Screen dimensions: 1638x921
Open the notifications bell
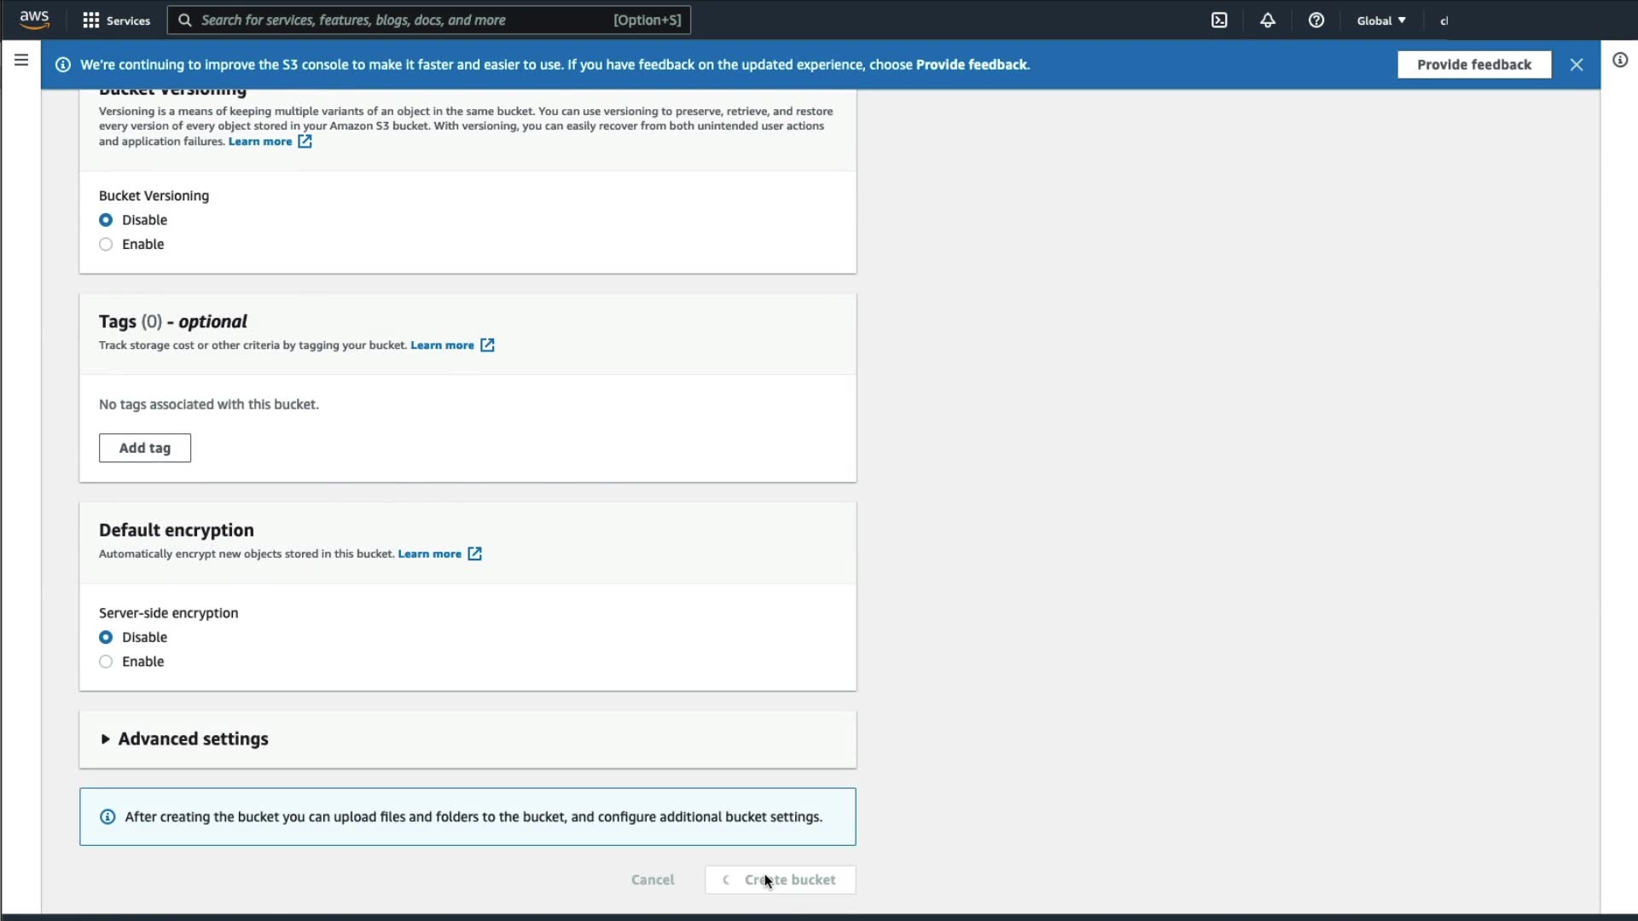pyautogui.click(x=1268, y=20)
